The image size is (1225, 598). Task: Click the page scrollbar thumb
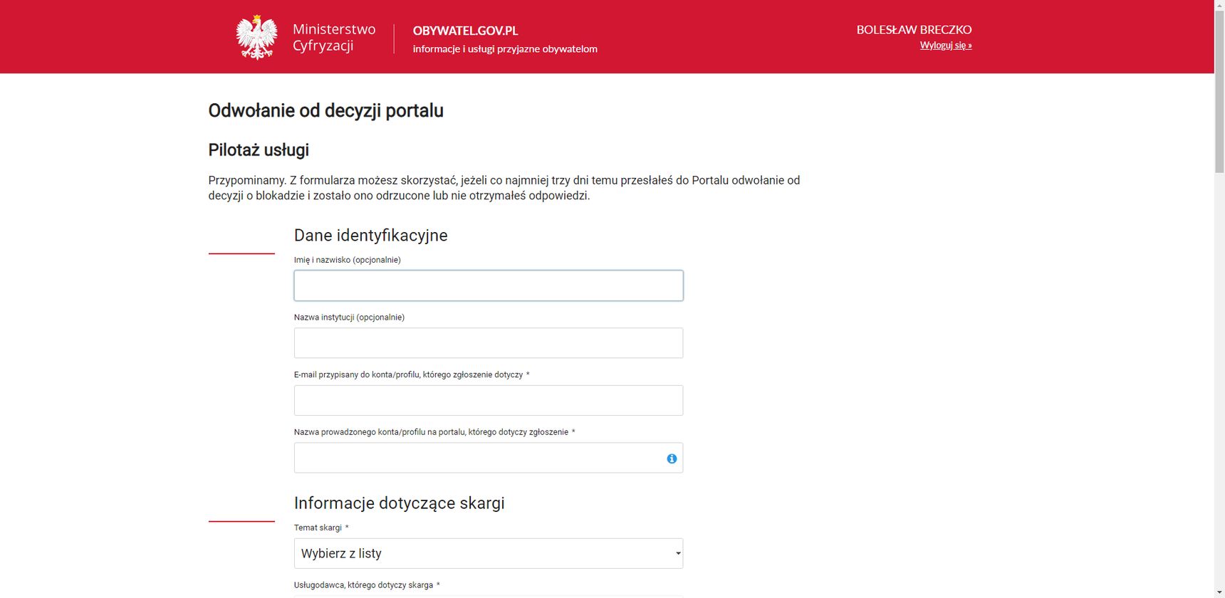(1219, 93)
